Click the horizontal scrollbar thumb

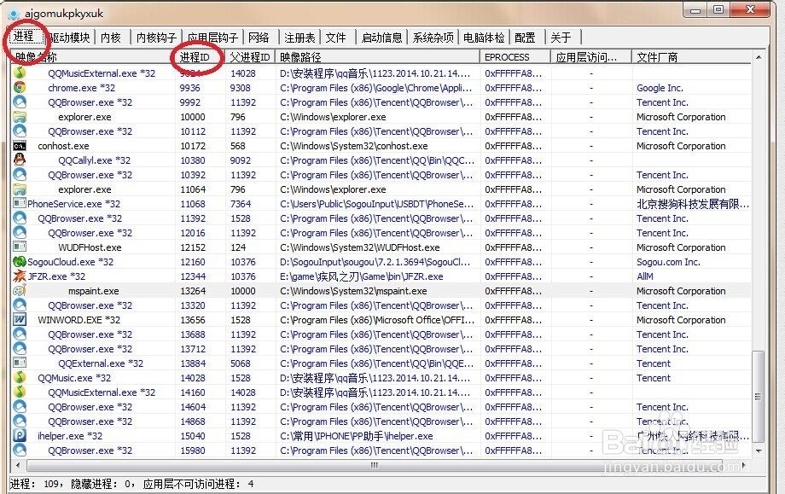coord(375,466)
